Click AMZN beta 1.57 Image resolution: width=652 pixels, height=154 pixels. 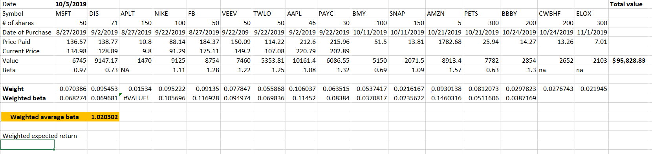444,70
